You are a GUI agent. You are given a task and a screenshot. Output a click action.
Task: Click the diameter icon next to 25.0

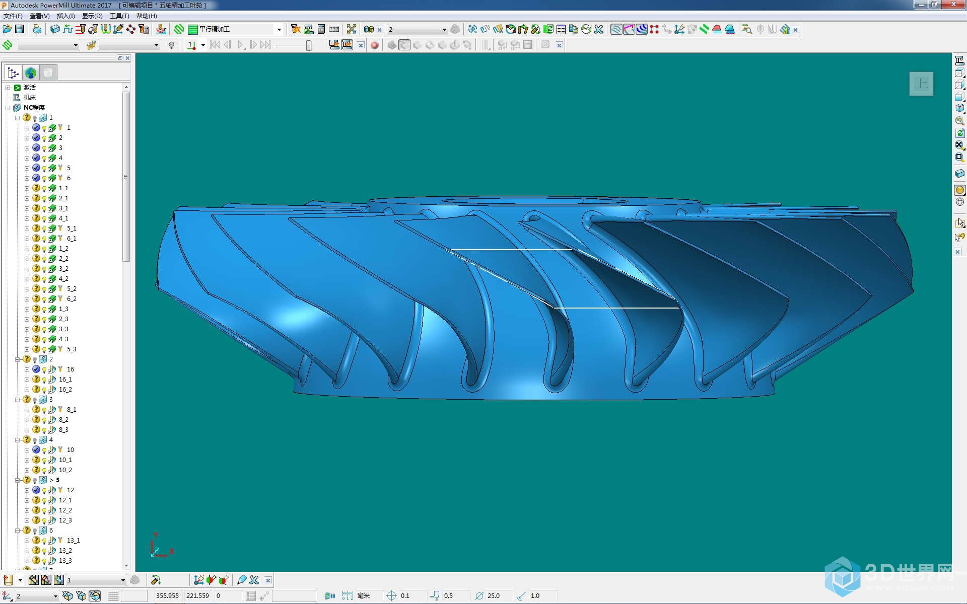479,596
